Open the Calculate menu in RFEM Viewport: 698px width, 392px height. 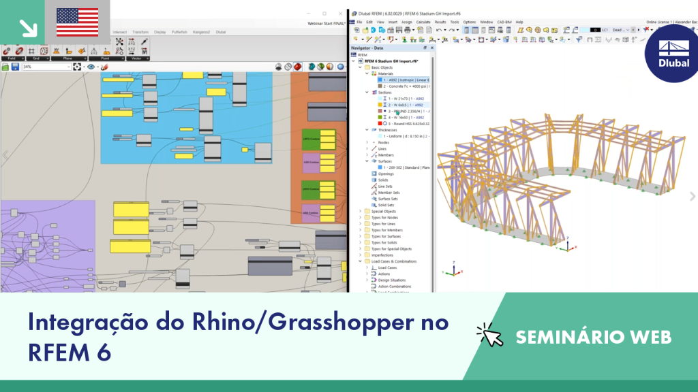423,22
